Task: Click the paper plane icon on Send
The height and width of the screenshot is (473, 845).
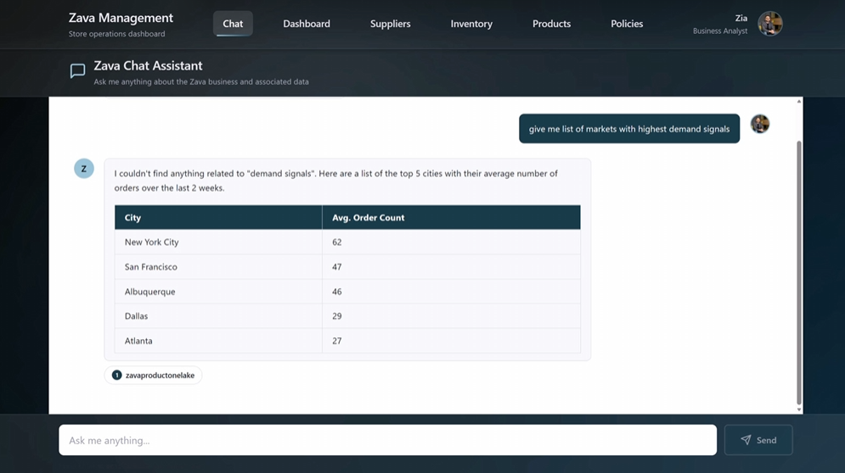Action: (746, 440)
